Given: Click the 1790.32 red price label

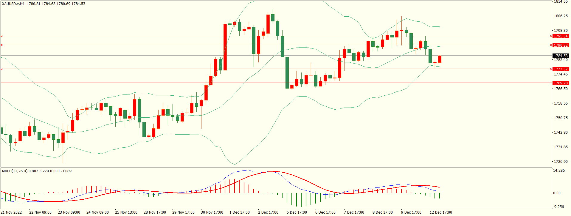Looking at the screenshot, I should [561, 45].
